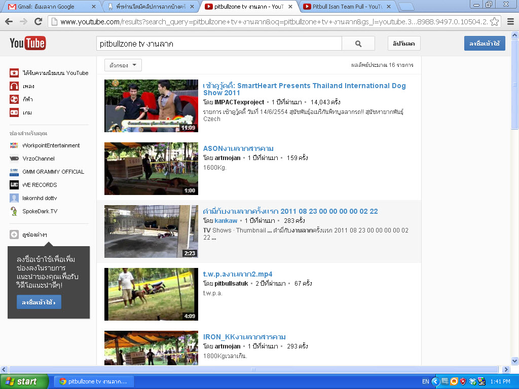Open the GMM GRAMMY OFFICIAL channel icon
519x389 pixels.
point(14,172)
